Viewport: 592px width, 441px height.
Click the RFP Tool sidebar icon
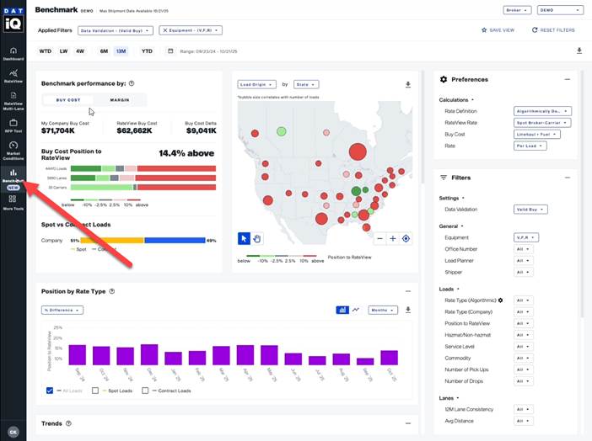13,125
